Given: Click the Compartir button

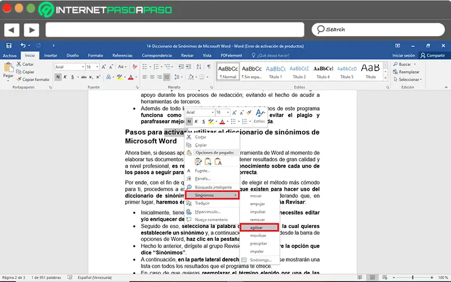Looking at the screenshot, I should [432, 55].
